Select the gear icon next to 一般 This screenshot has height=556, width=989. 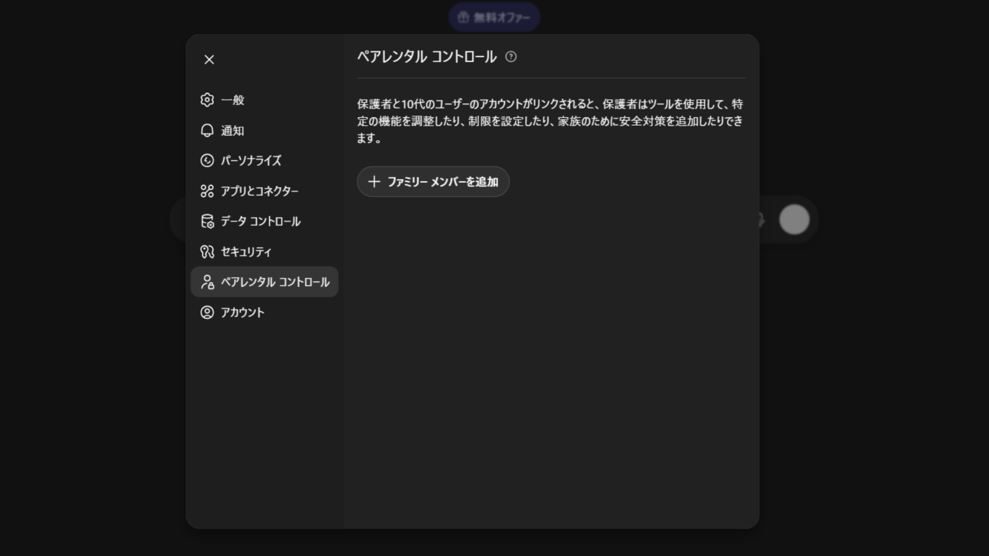207,100
